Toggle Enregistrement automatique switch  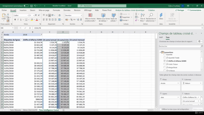coord(26,6)
